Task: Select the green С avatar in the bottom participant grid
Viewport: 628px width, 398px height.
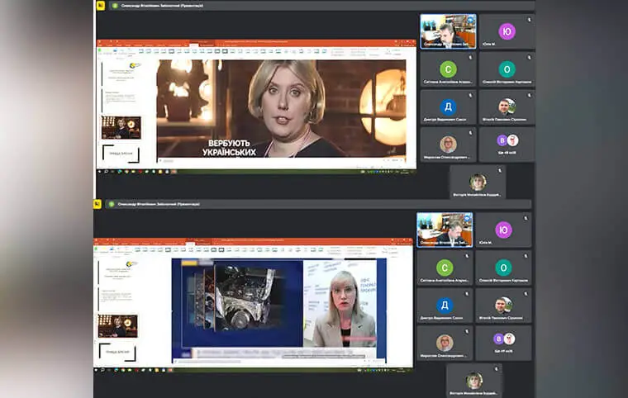Action: [445, 268]
